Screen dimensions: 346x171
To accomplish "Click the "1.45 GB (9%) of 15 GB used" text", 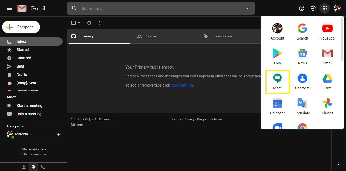I will [x=91, y=119].
